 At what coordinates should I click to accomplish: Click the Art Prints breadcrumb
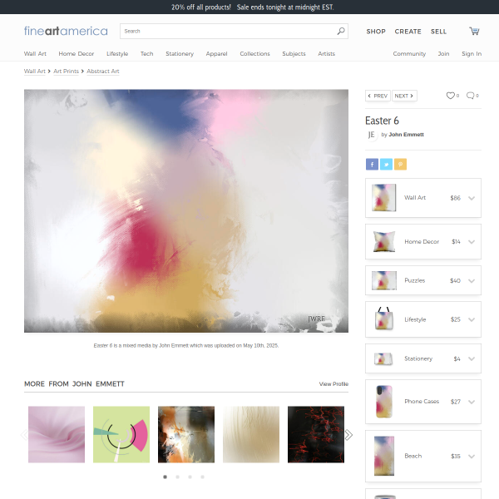point(66,71)
